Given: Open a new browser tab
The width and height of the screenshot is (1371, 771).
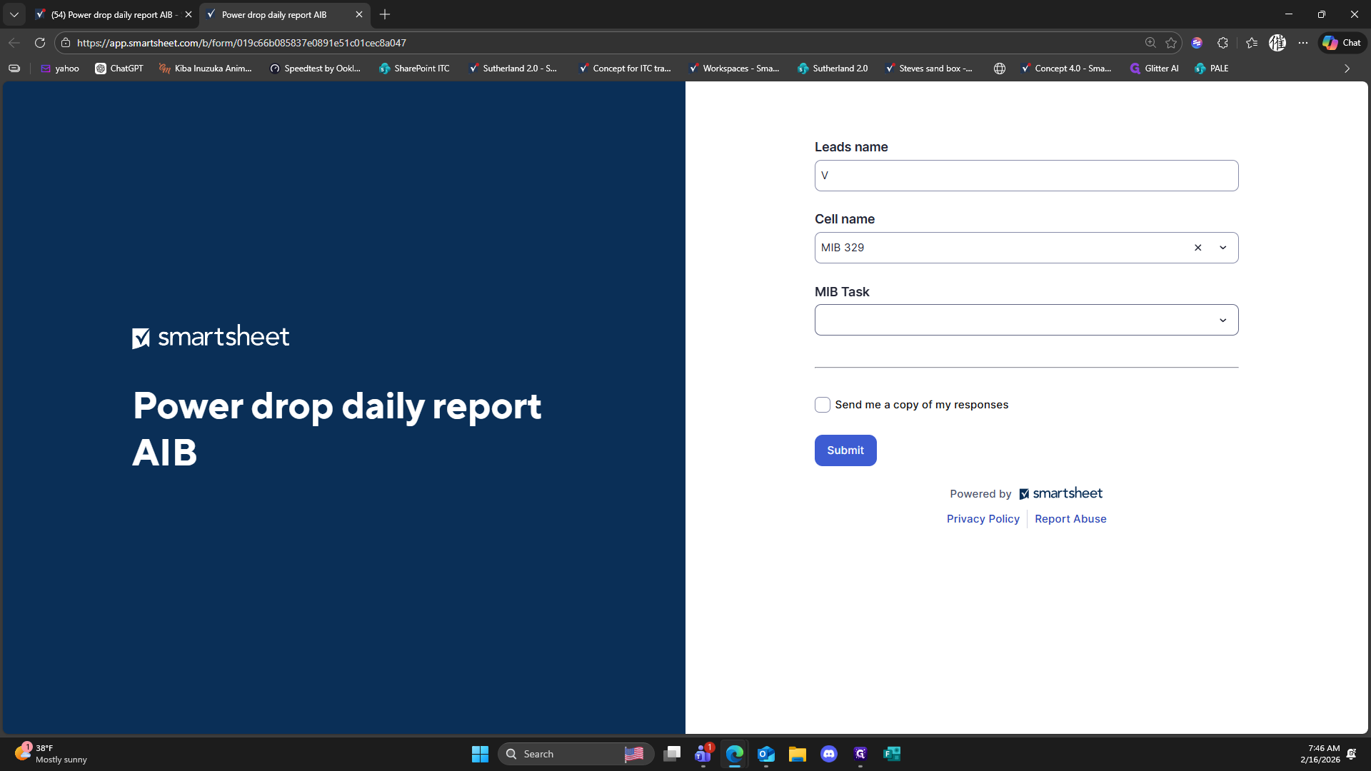Looking at the screenshot, I should coord(385,14).
